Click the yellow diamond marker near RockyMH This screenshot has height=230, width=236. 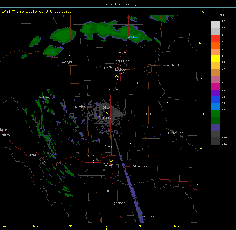click(x=68, y=56)
